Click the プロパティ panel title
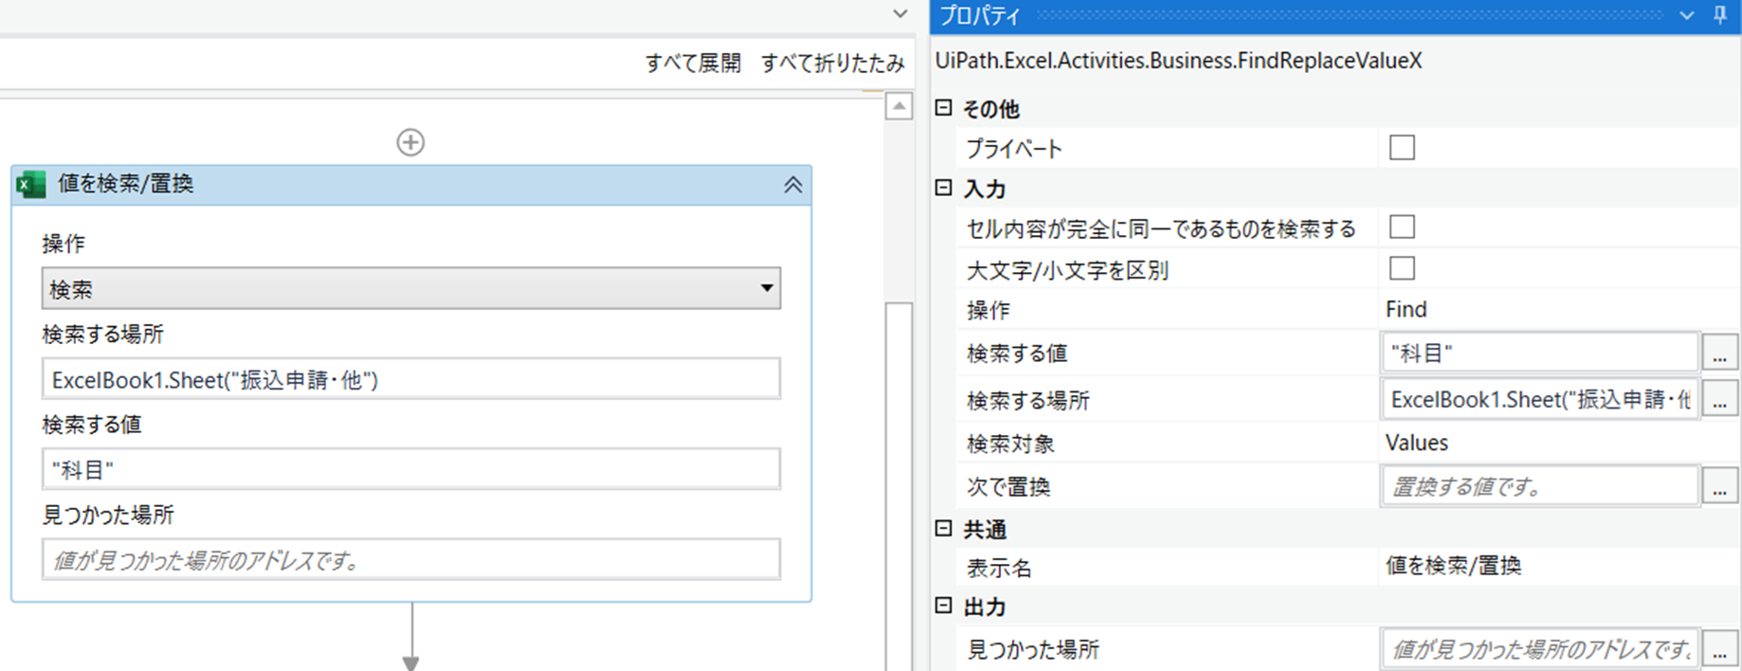Image resolution: width=1742 pixels, height=671 pixels. click(x=980, y=16)
